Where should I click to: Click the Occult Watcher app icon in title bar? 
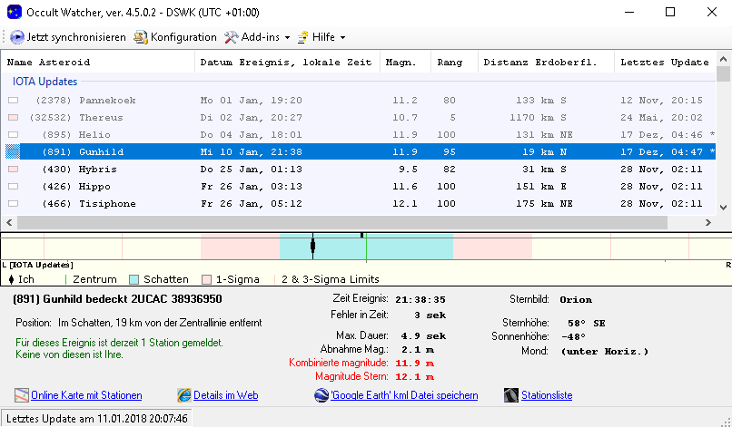tap(13, 13)
